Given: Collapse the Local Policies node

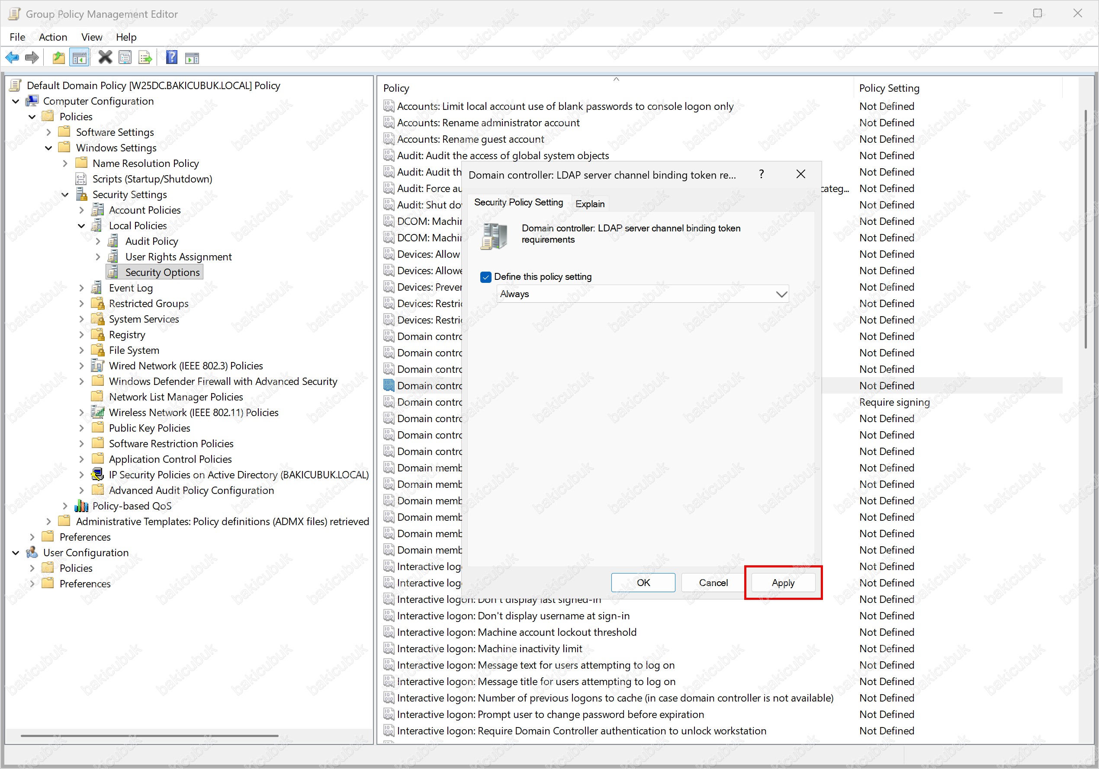Looking at the screenshot, I should [81, 226].
